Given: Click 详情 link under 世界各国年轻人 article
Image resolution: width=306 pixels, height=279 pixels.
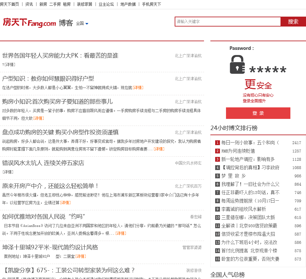Looking at the screenshot, I should [10, 65].
